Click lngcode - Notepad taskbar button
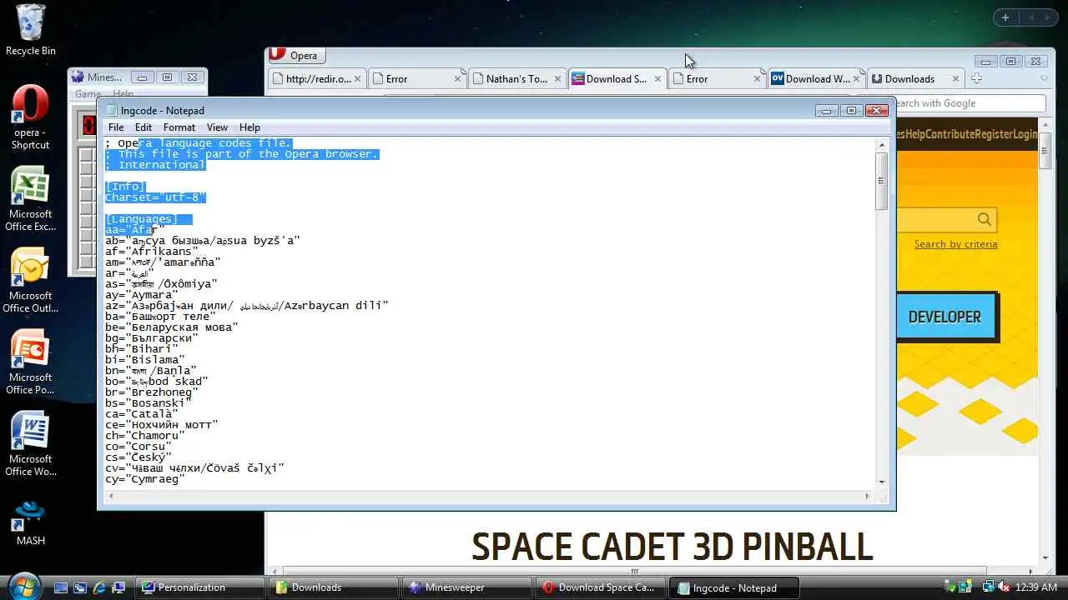1068x600 pixels. 733,587
